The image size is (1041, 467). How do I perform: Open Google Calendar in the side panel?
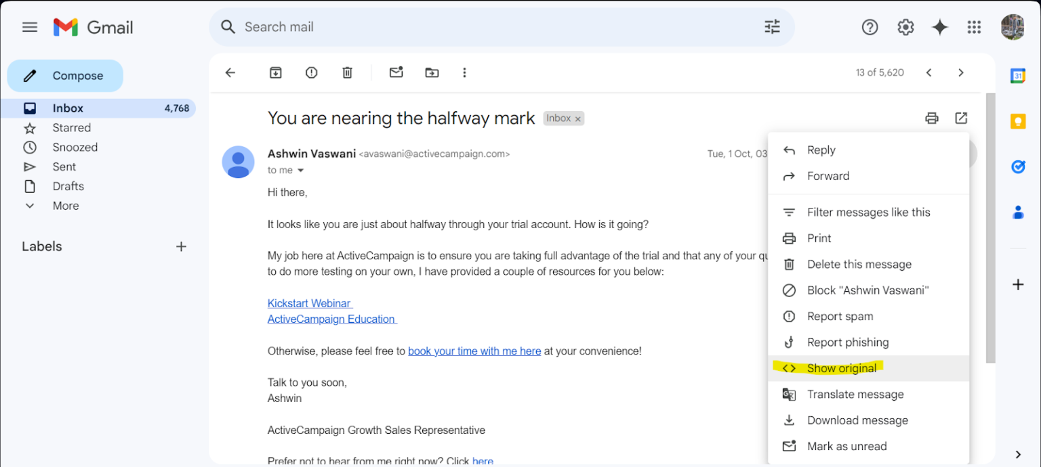click(1018, 76)
